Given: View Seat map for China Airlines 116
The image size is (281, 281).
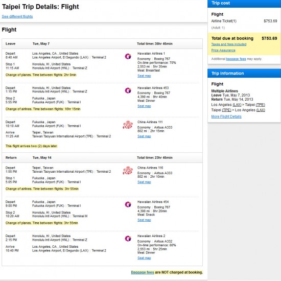Looking at the screenshot, I should (x=144, y=182).
